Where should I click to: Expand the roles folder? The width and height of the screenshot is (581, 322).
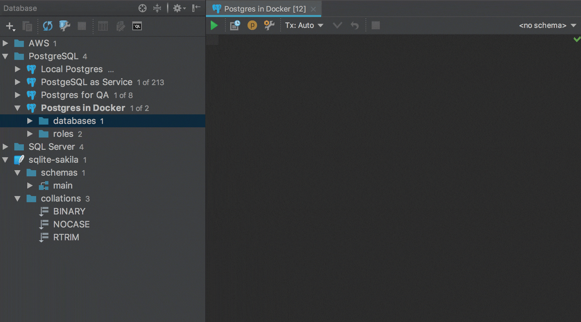click(x=30, y=134)
